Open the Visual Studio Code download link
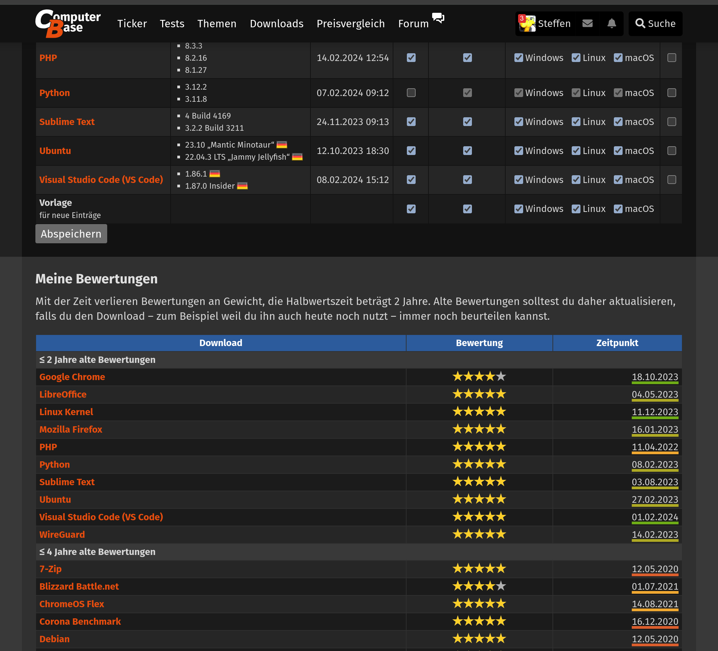The image size is (718, 651). pyautogui.click(x=101, y=180)
